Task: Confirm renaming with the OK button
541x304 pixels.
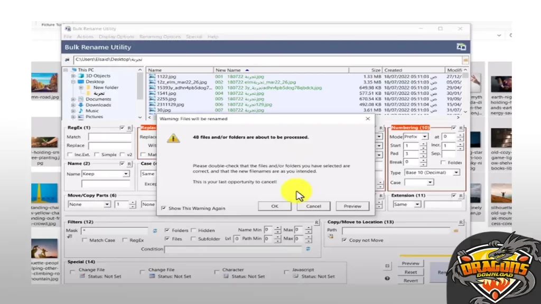Action: (x=274, y=206)
